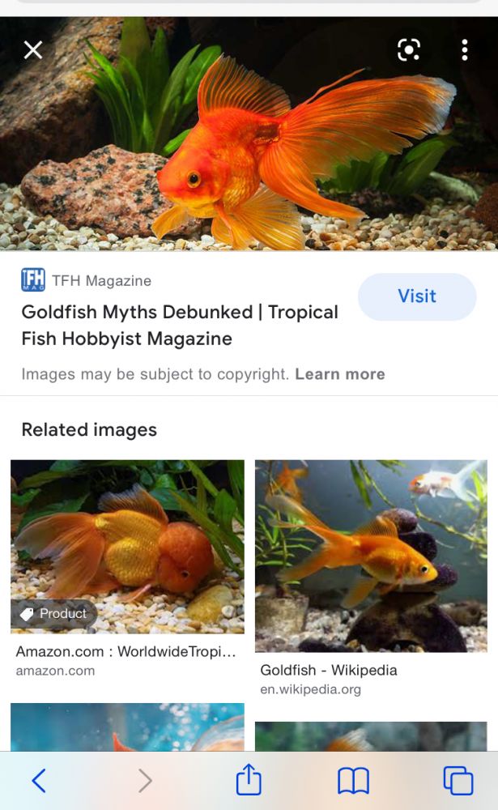Open the three-dot more options menu
The height and width of the screenshot is (810, 498).
point(465,50)
